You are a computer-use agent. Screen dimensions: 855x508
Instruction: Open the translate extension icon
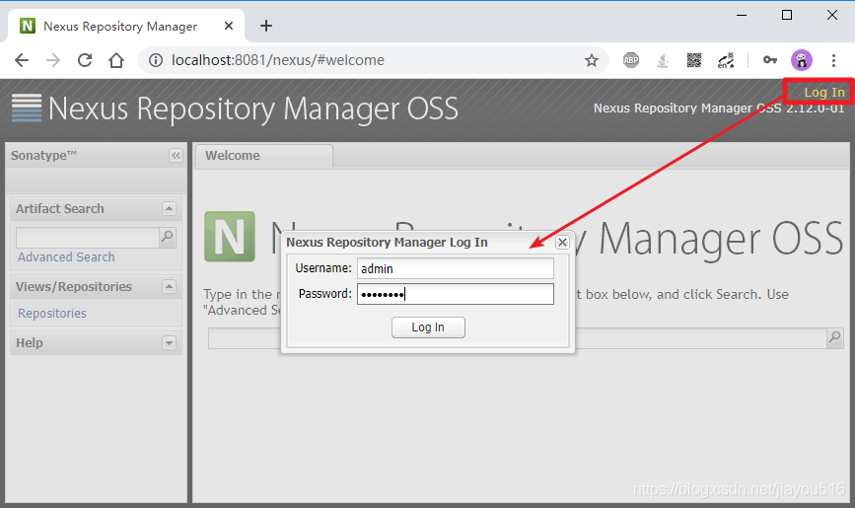click(725, 60)
